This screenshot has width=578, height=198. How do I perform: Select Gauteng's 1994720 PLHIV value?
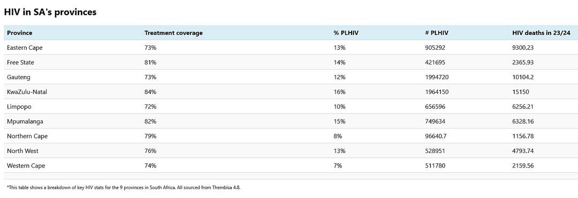click(x=437, y=77)
